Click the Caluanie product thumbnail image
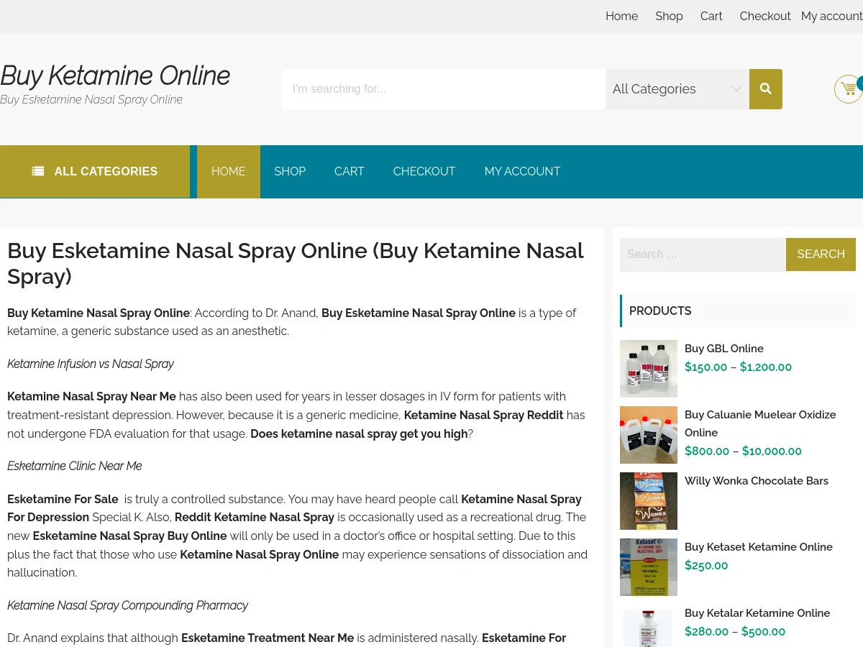This screenshot has height=647, width=863. pos(648,434)
